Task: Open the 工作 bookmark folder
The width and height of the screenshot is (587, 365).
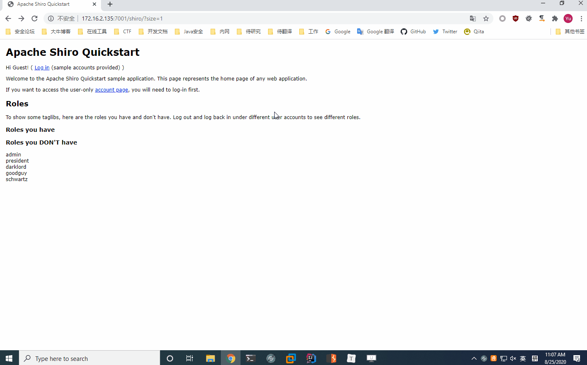Action: (x=309, y=32)
